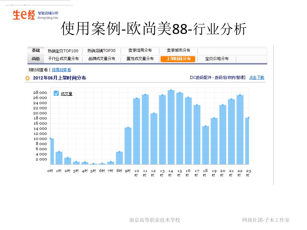Click the 13时 bar in chart
Screen dimensions: 307x230
pyautogui.click(x=162, y=130)
